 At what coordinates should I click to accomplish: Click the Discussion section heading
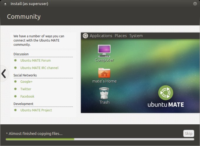21,54
